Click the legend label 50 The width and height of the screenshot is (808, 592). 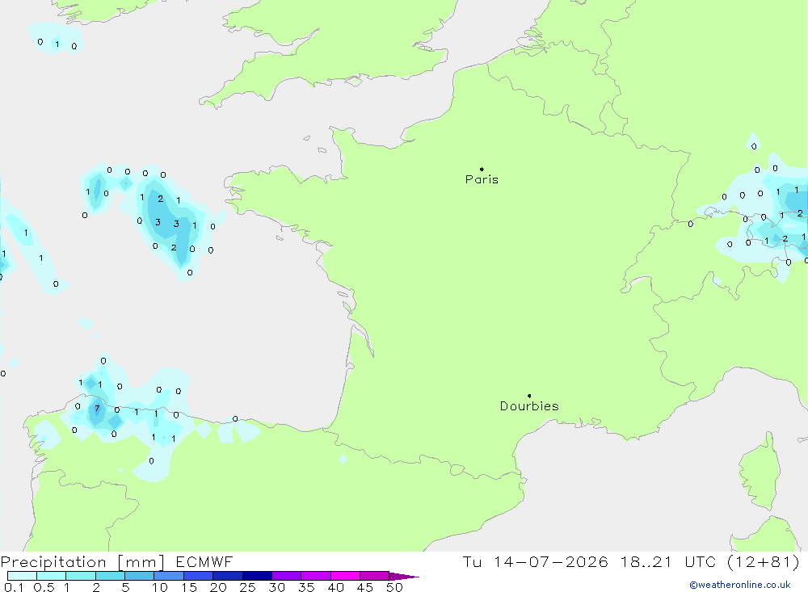pyautogui.click(x=394, y=587)
